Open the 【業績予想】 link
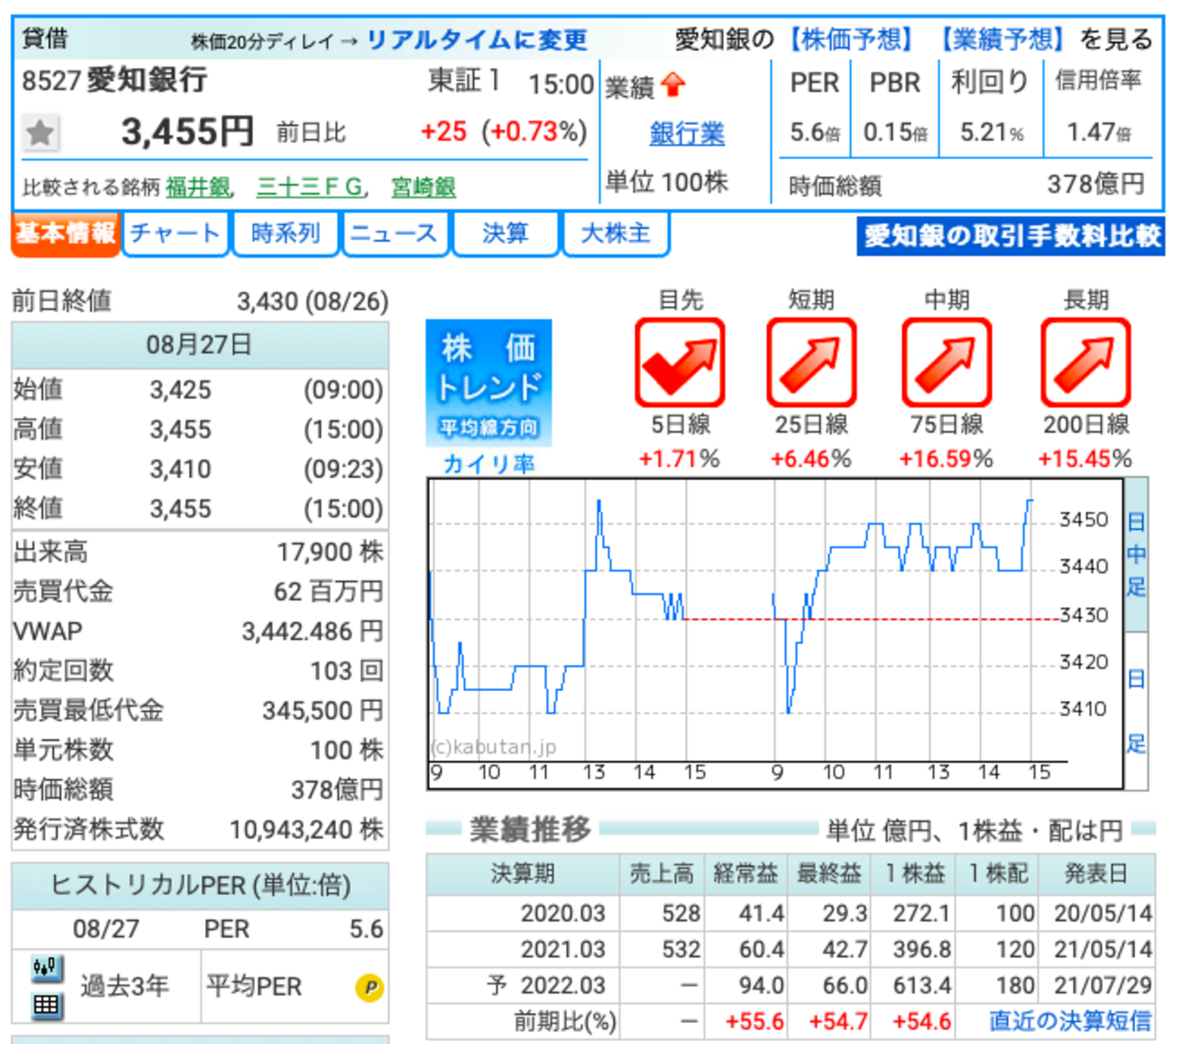Screen dimensions: 1187x1044 point(1003,39)
